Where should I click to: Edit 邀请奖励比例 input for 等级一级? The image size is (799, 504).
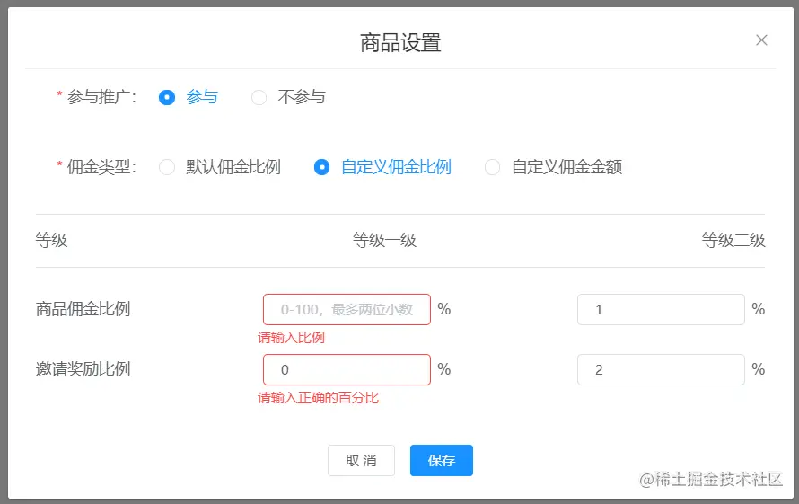tap(347, 370)
